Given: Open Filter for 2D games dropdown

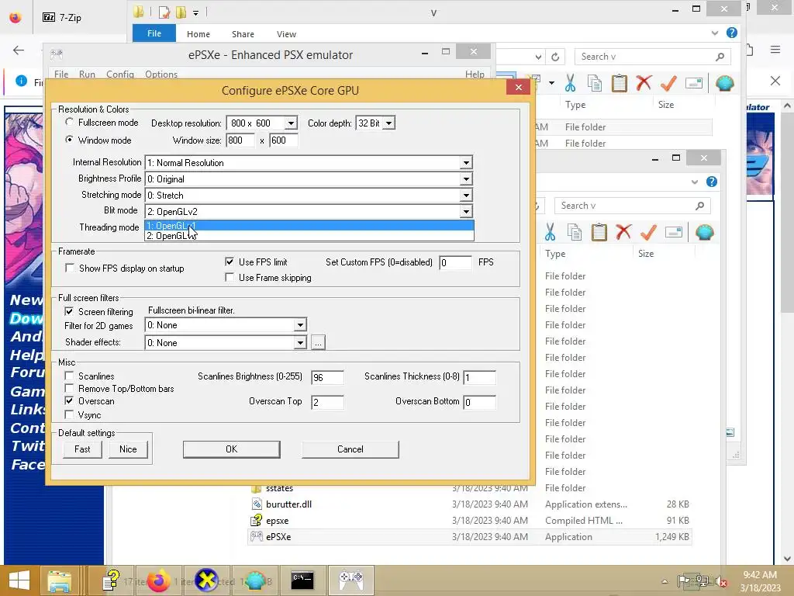Looking at the screenshot, I should [300, 325].
